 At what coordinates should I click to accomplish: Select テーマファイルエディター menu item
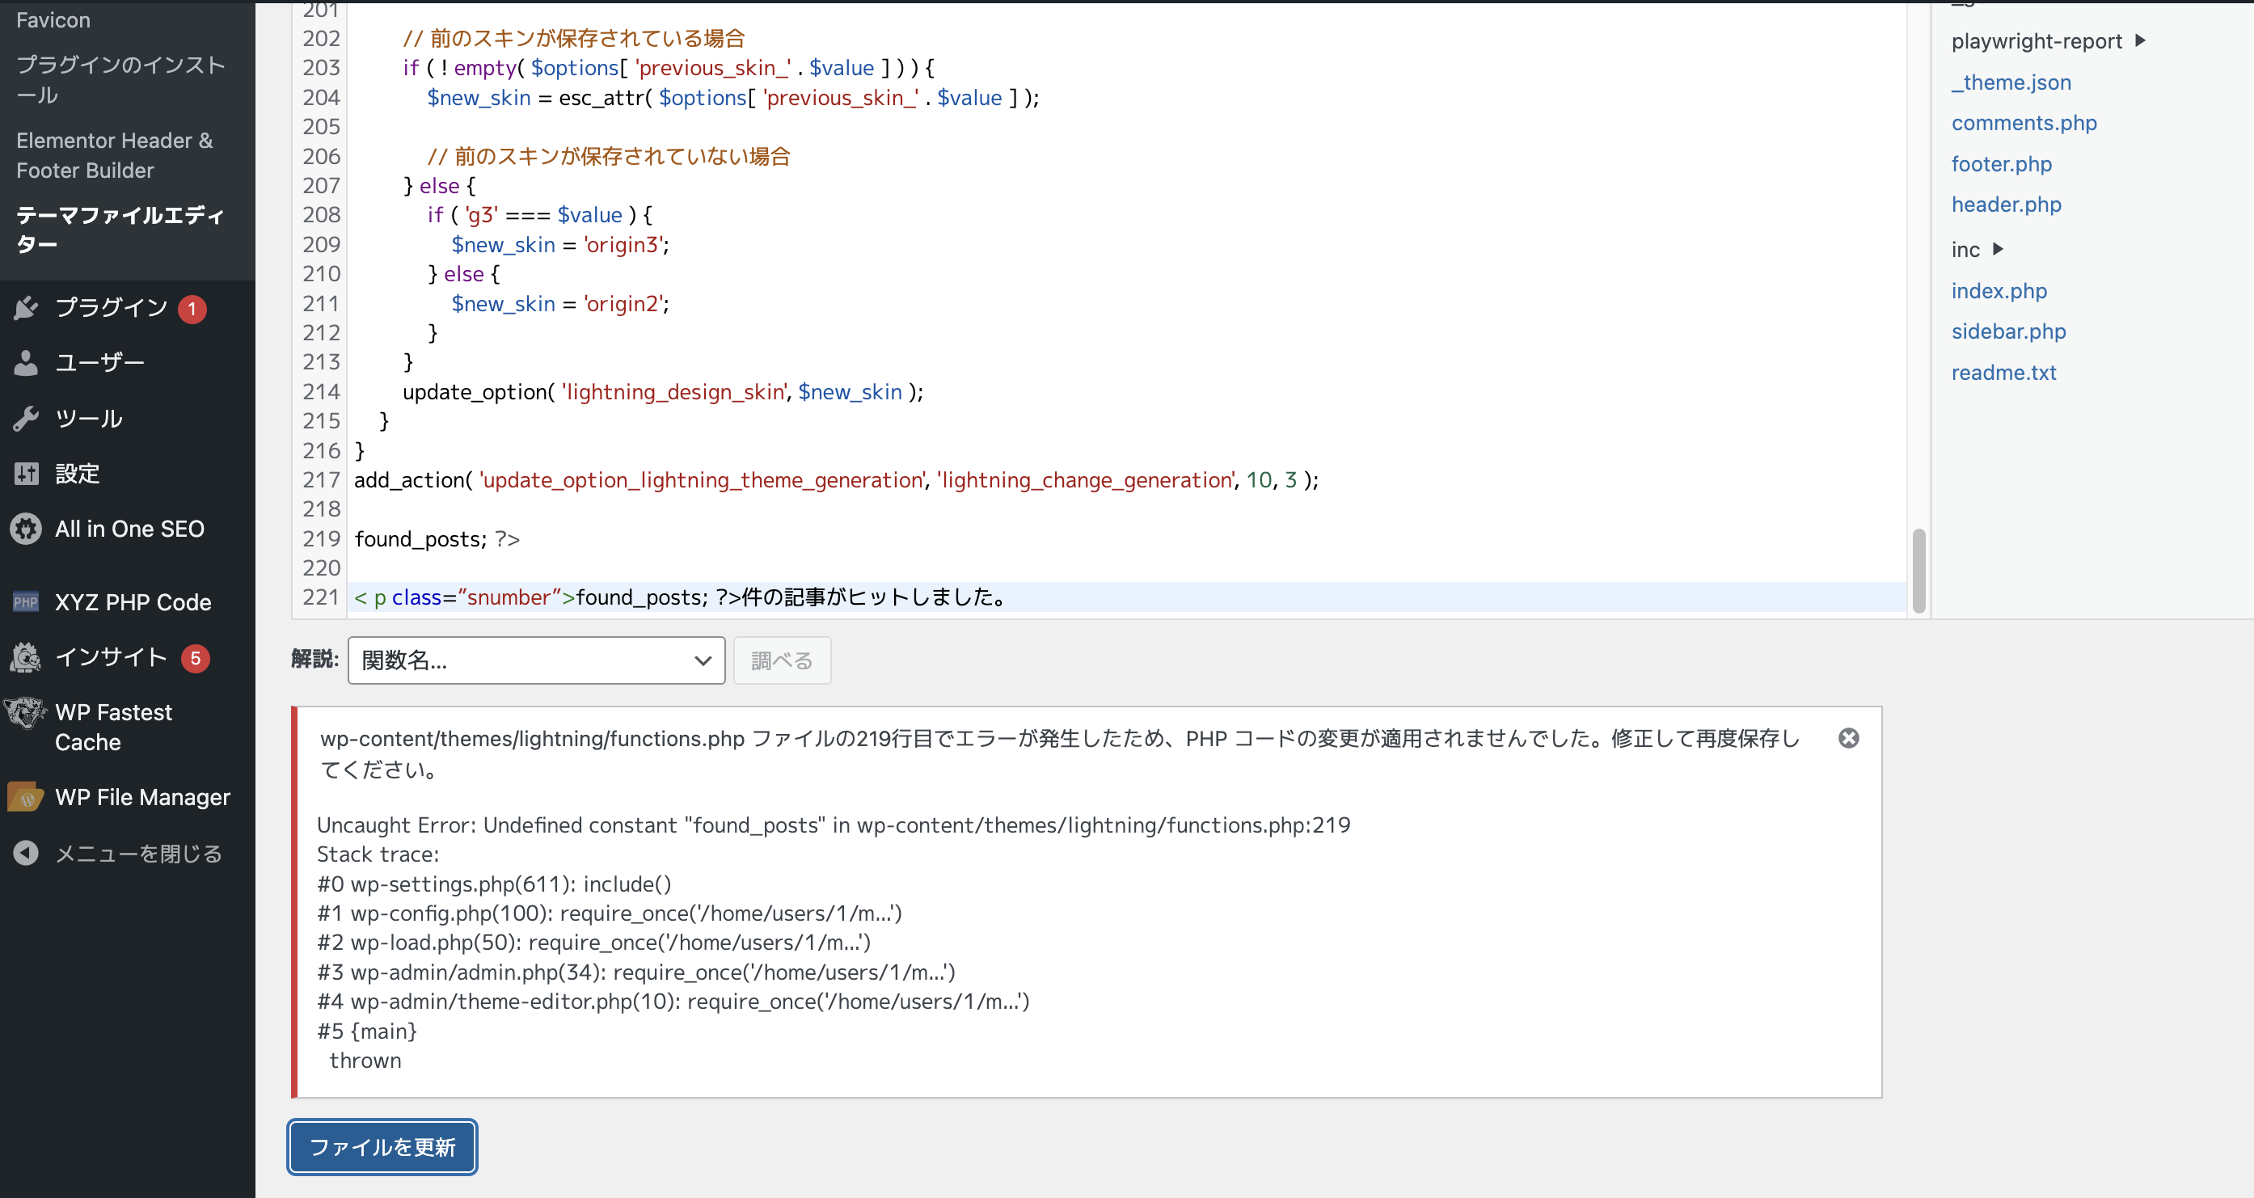coord(120,229)
